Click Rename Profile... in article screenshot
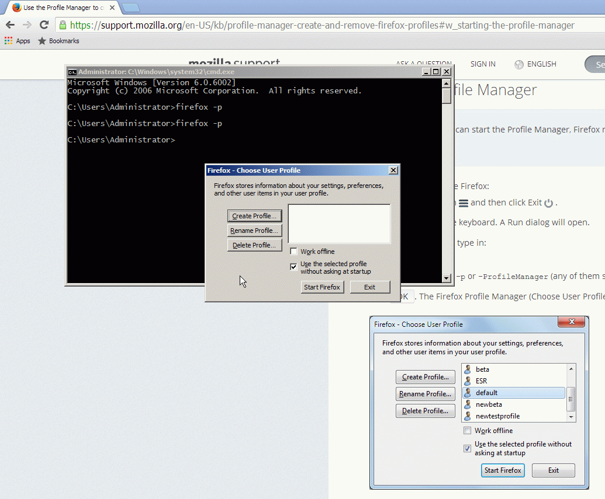 425,394
